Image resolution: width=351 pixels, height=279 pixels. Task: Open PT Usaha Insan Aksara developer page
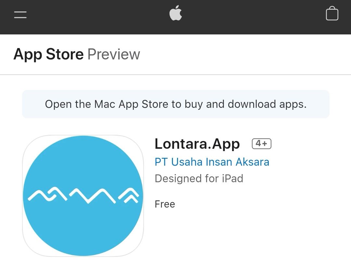pyautogui.click(x=212, y=162)
